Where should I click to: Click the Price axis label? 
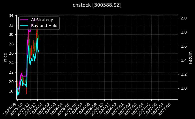5,58
